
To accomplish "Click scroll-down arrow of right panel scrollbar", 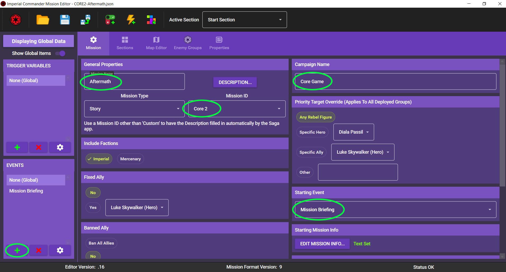I will (x=502, y=256).
